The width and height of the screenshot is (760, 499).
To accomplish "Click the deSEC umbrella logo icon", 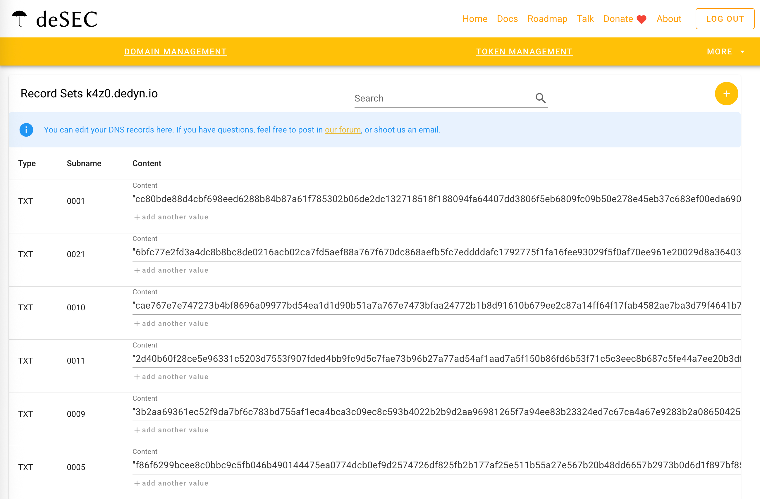I will [x=20, y=18].
